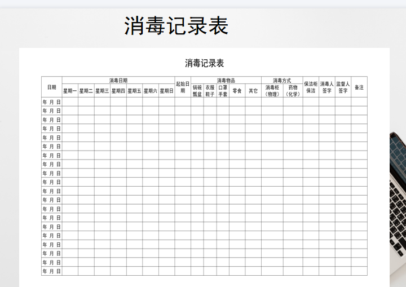This screenshot has width=406, height=287.
Task: Select the 口罩手套 column header
Action: (x=223, y=91)
